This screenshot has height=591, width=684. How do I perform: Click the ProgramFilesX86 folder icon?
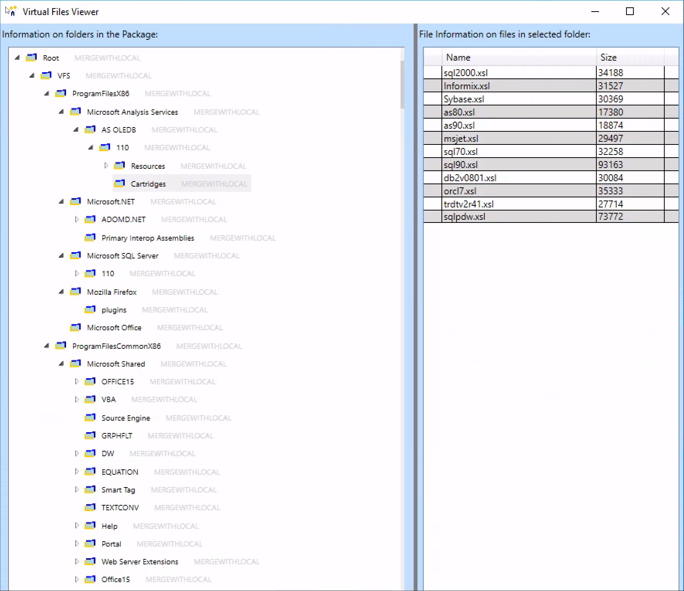click(x=61, y=93)
